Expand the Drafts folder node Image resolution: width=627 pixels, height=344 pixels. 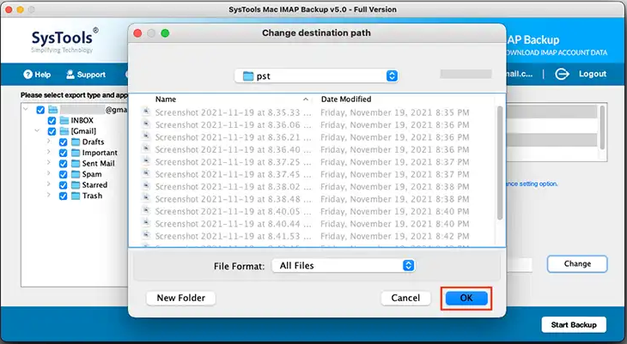click(48, 141)
